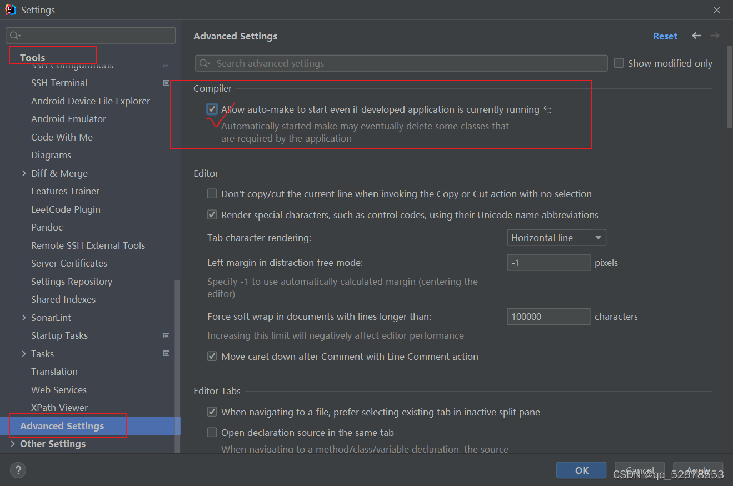Open the Android Emulator settings page
Image resolution: width=733 pixels, height=486 pixels.
pos(68,119)
